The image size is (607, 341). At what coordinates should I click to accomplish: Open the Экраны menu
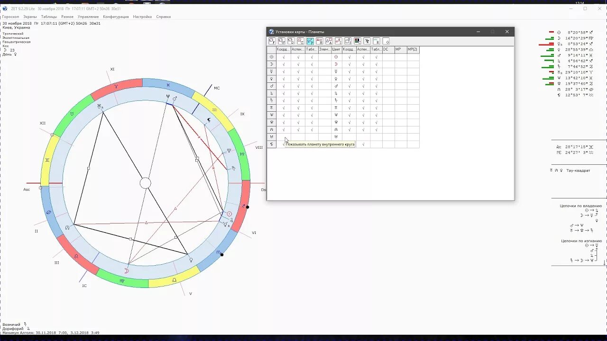30,17
